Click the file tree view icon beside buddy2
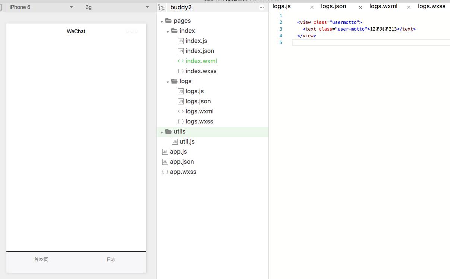Image resolution: width=450 pixels, height=279 pixels. click(161, 7)
